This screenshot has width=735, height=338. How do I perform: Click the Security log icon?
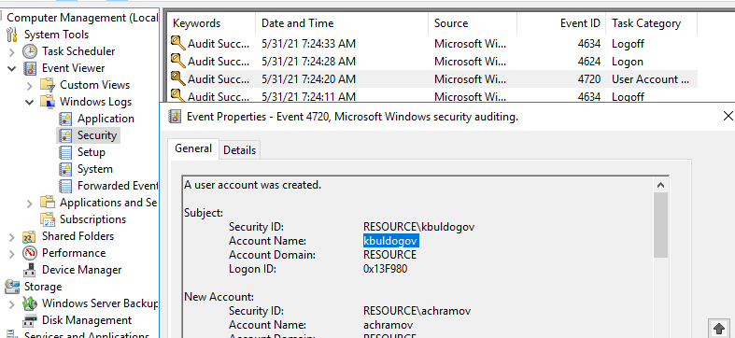[65, 135]
